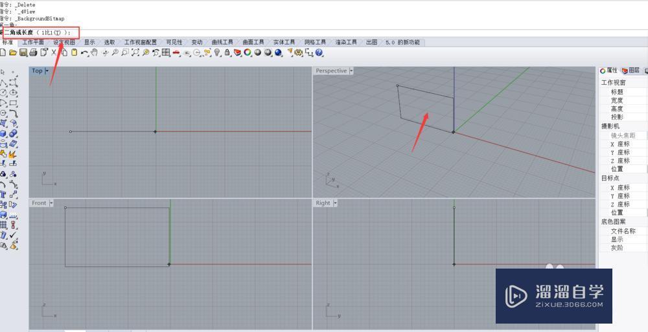648x332 pixels.
Task: Select the pointer tool in left toolbar
Action: (3, 72)
